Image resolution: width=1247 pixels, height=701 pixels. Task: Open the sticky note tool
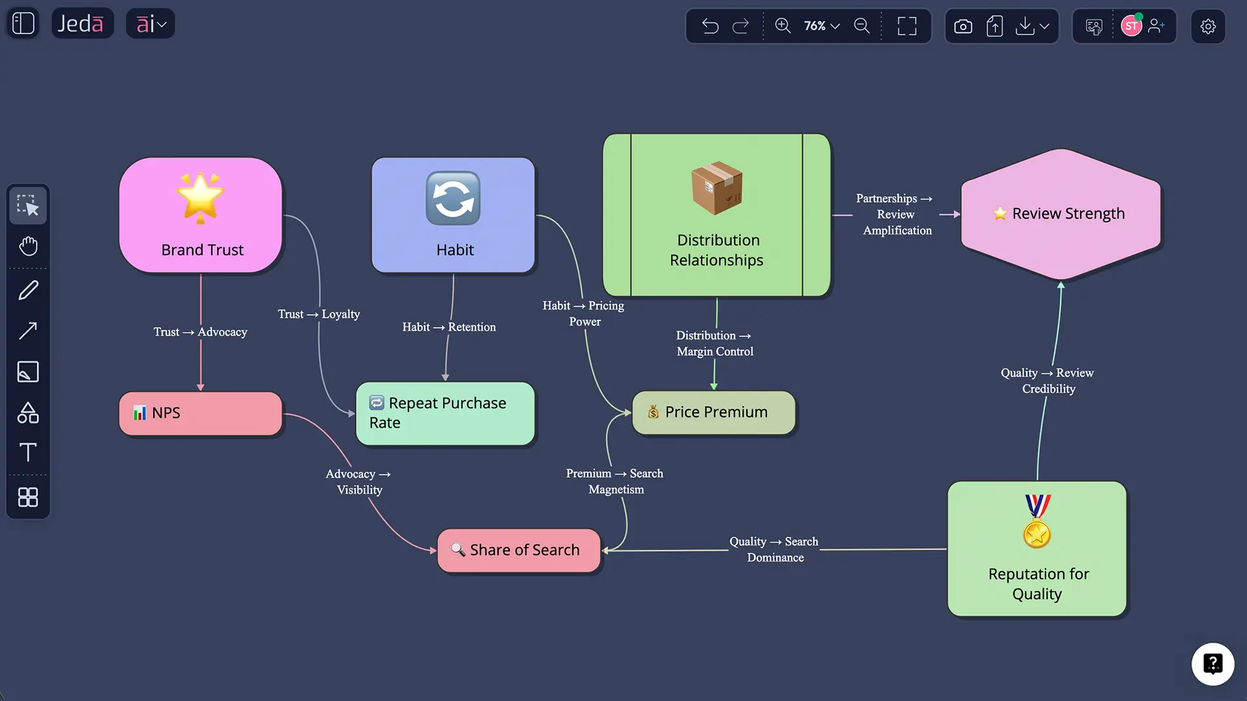pos(28,372)
